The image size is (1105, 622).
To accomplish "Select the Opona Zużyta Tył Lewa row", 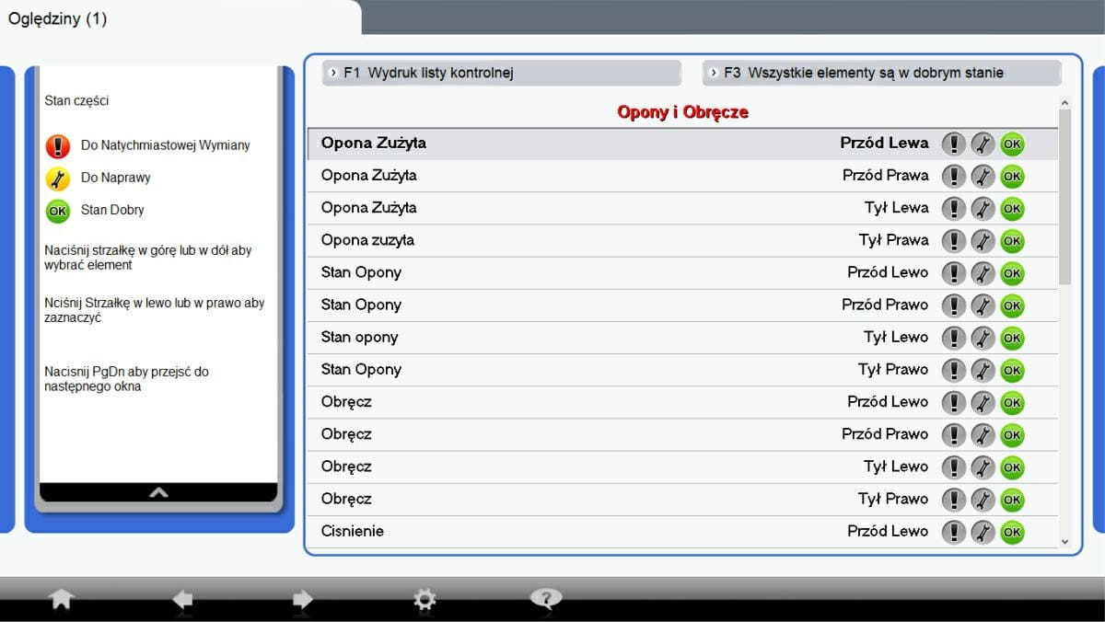I will 682,208.
